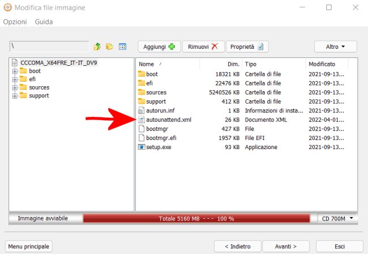Screen dimensions: 368x254
Task: Click the go up one folder icon
Action: coord(97,46)
